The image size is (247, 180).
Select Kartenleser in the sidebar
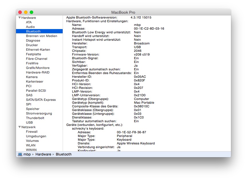(x=35, y=81)
